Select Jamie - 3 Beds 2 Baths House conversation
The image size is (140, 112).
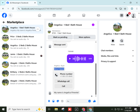[x=22, y=56]
